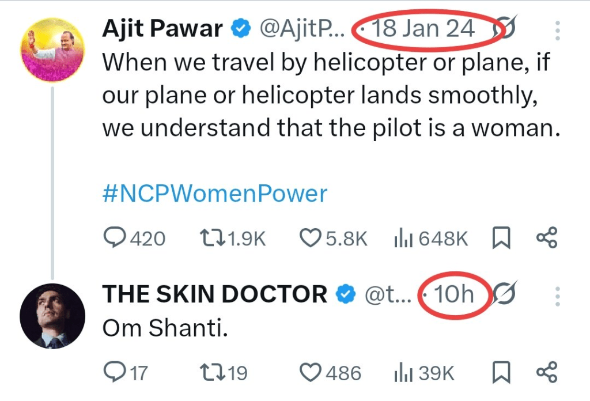Like the Om Shanti reply

coord(311,373)
